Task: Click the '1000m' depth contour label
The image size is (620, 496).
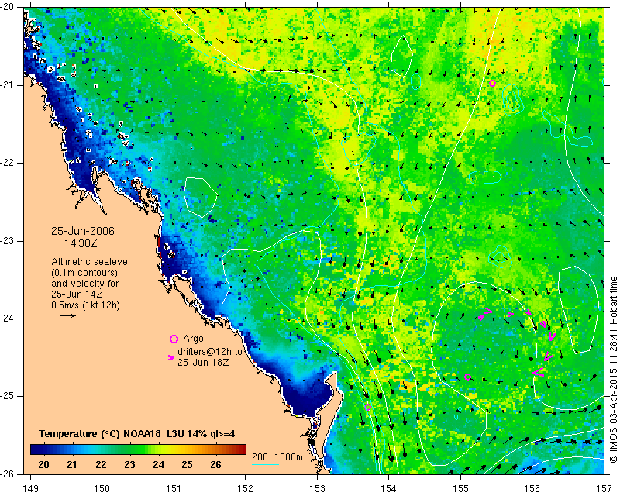Action: (x=288, y=457)
